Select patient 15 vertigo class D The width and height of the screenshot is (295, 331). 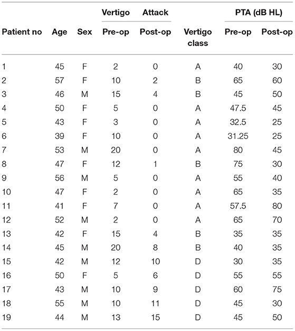point(198,261)
